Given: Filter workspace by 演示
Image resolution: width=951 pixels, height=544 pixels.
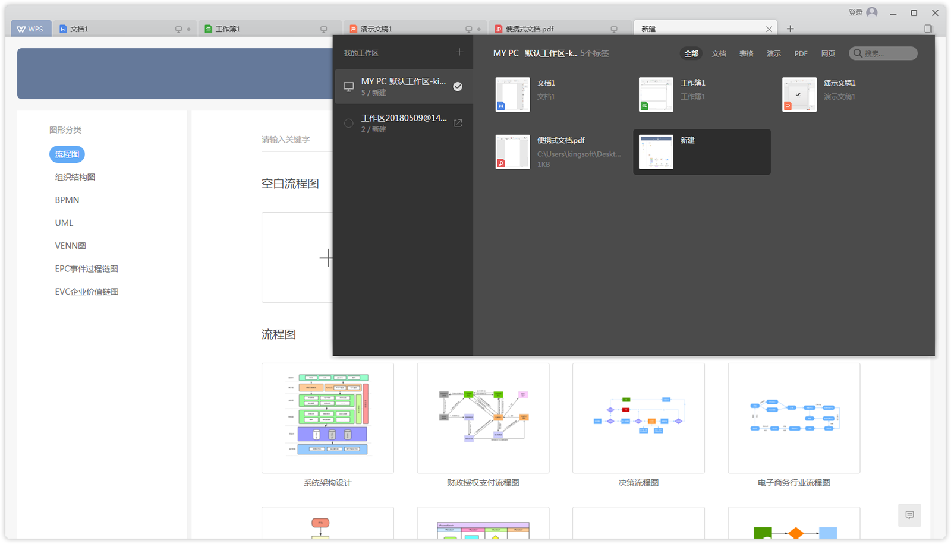Looking at the screenshot, I should point(774,53).
